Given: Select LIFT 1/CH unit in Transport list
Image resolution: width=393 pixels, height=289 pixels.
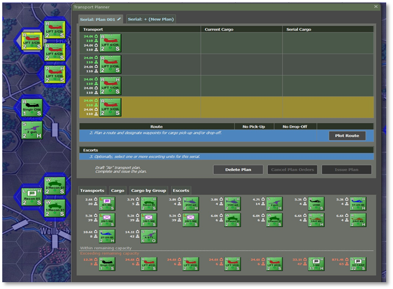Looking at the screenshot, I should click(110, 86).
